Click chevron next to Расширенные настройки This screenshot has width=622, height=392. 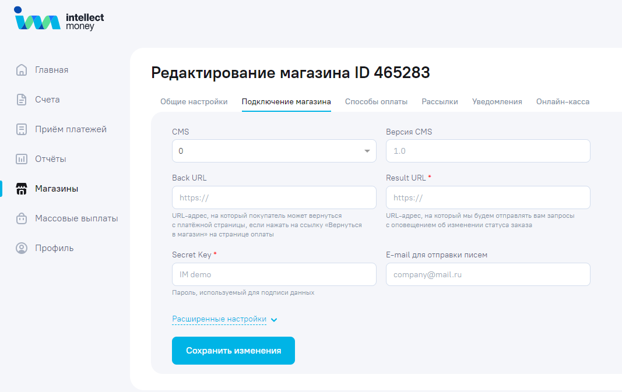274,320
